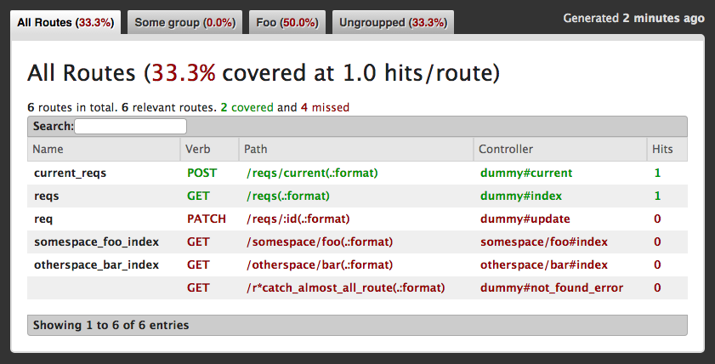Sort table by Name column header

(48, 149)
